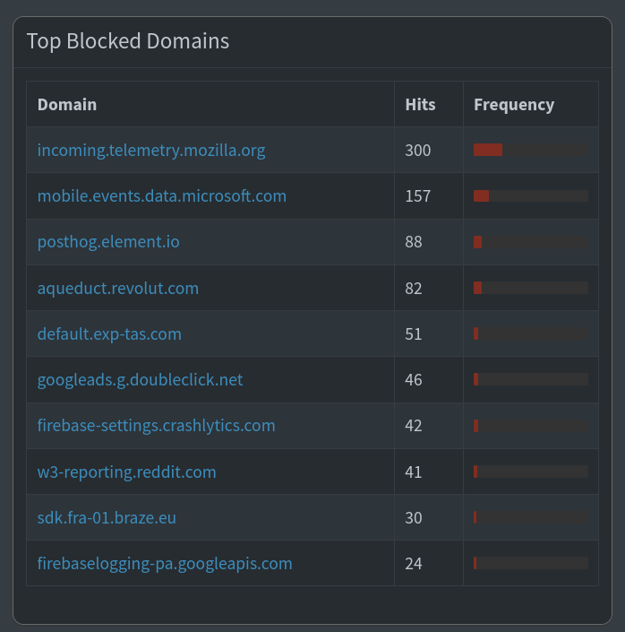The height and width of the screenshot is (632, 625).
Task: Click the 157 hits value
Action: point(417,196)
